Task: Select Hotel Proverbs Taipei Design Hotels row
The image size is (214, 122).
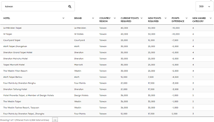Action: point(107,95)
